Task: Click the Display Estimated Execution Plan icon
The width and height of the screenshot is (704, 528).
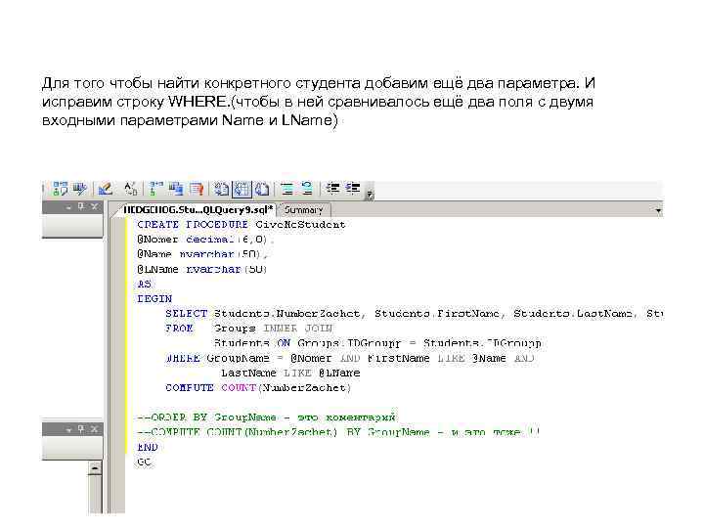Action: coord(61,189)
